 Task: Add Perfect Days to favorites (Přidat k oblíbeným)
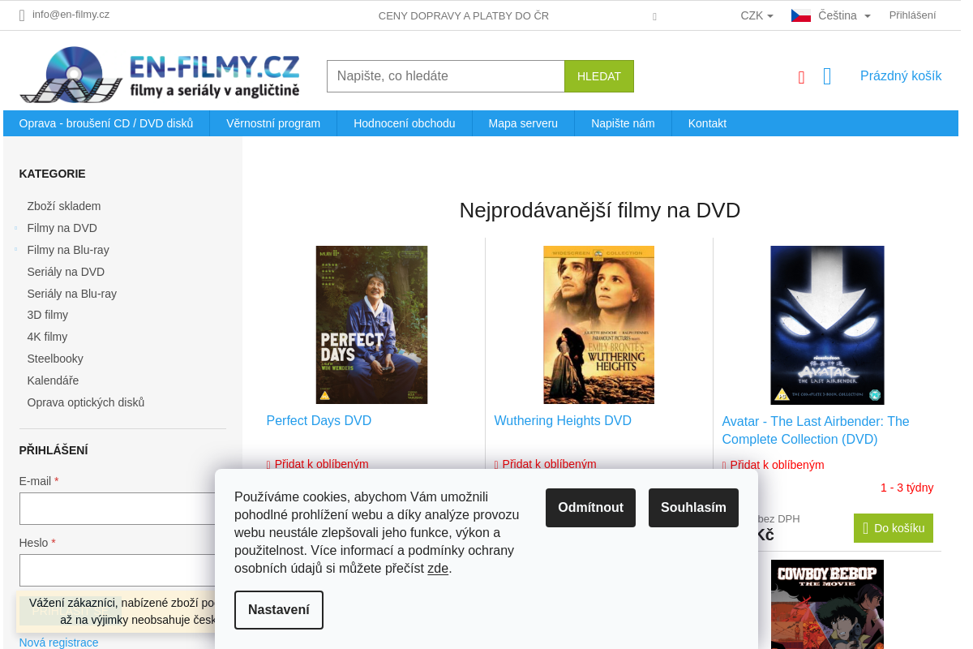click(x=318, y=465)
